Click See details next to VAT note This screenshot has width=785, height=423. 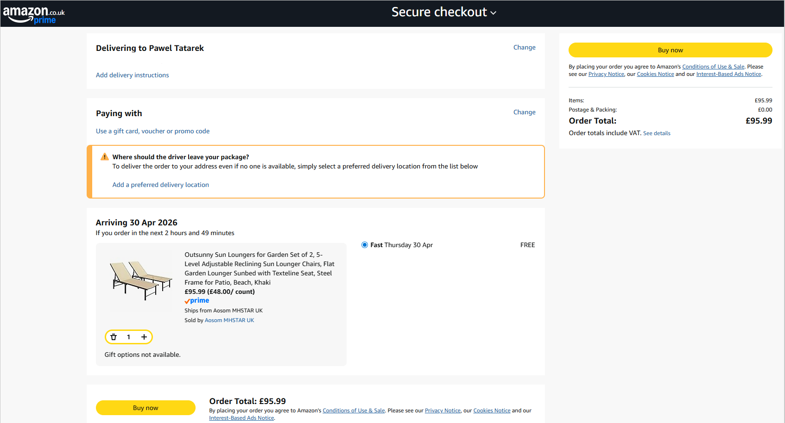pyautogui.click(x=657, y=133)
